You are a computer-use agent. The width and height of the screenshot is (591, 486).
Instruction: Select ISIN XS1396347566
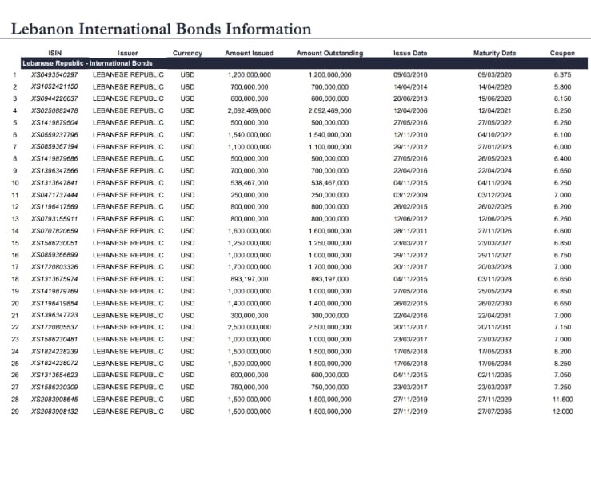[x=54, y=171]
